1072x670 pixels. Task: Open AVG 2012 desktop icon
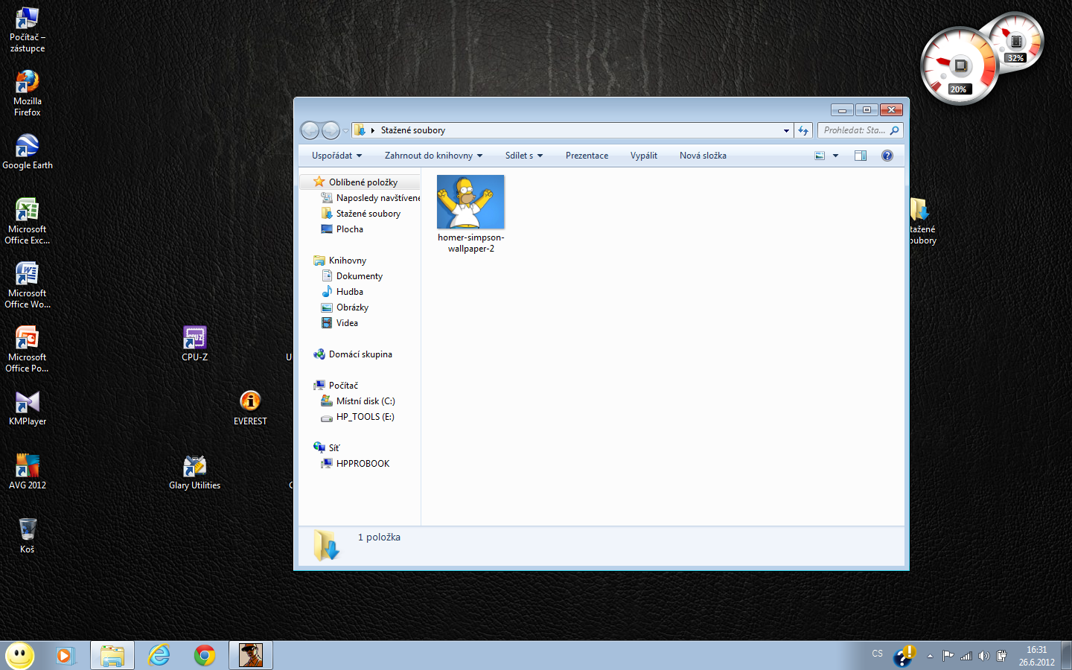28,472
